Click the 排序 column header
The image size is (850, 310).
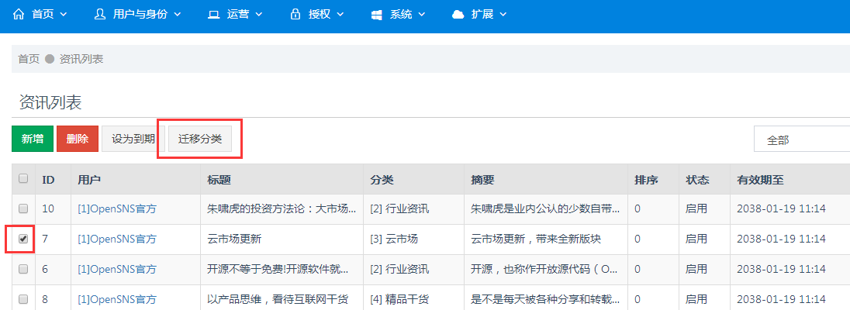pyautogui.click(x=646, y=180)
